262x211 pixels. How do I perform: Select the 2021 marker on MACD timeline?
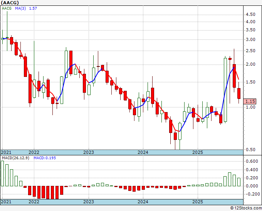click(6, 202)
